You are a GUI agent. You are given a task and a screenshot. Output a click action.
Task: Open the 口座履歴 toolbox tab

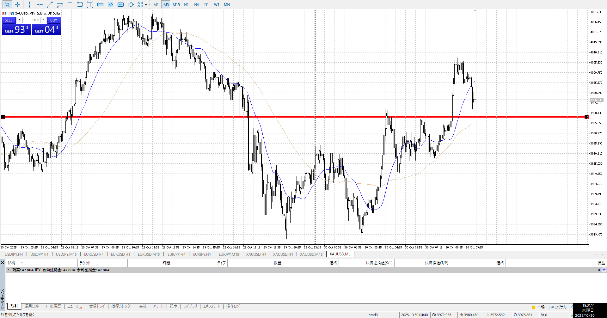[53, 306]
